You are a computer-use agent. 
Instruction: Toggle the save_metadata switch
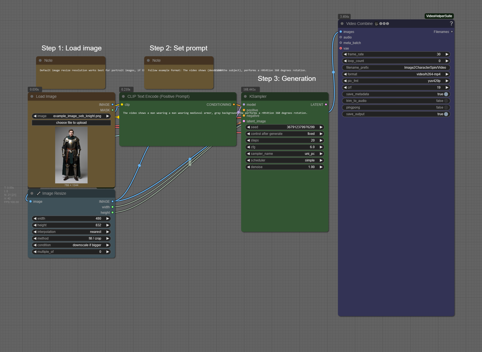coord(446,94)
